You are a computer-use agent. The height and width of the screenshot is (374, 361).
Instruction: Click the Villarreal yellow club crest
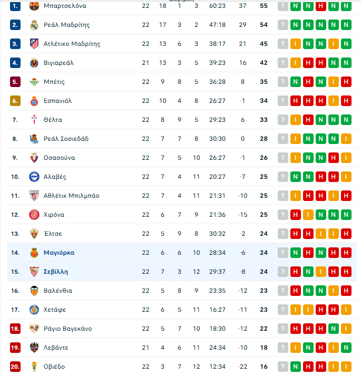pyautogui.click(x=34, y=63)
